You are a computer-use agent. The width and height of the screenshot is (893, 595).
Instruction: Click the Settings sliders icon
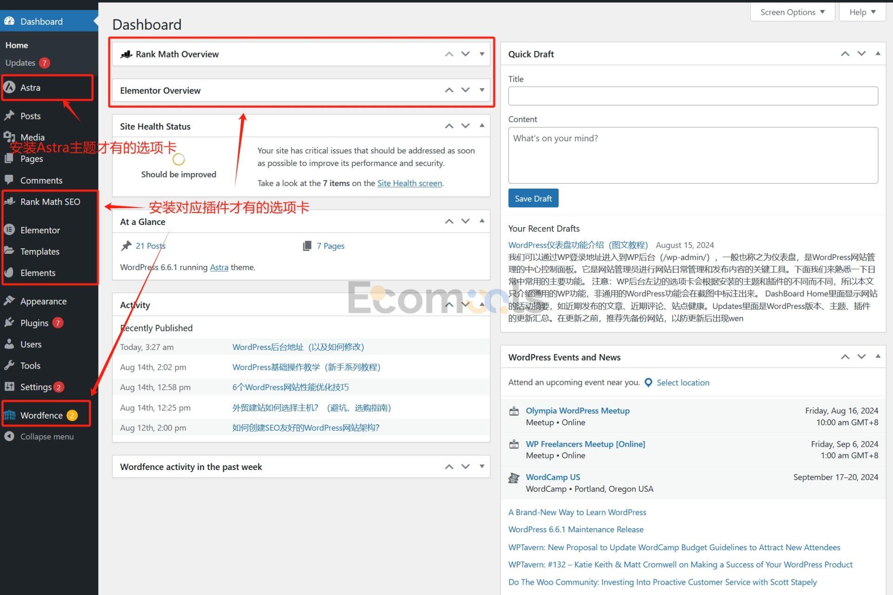point(9,387)
